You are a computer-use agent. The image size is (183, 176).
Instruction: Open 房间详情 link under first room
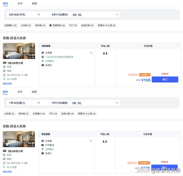click(x=7, y=84)
